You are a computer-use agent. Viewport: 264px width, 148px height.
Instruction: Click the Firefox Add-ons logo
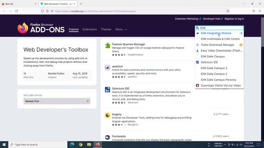point(41,28)
